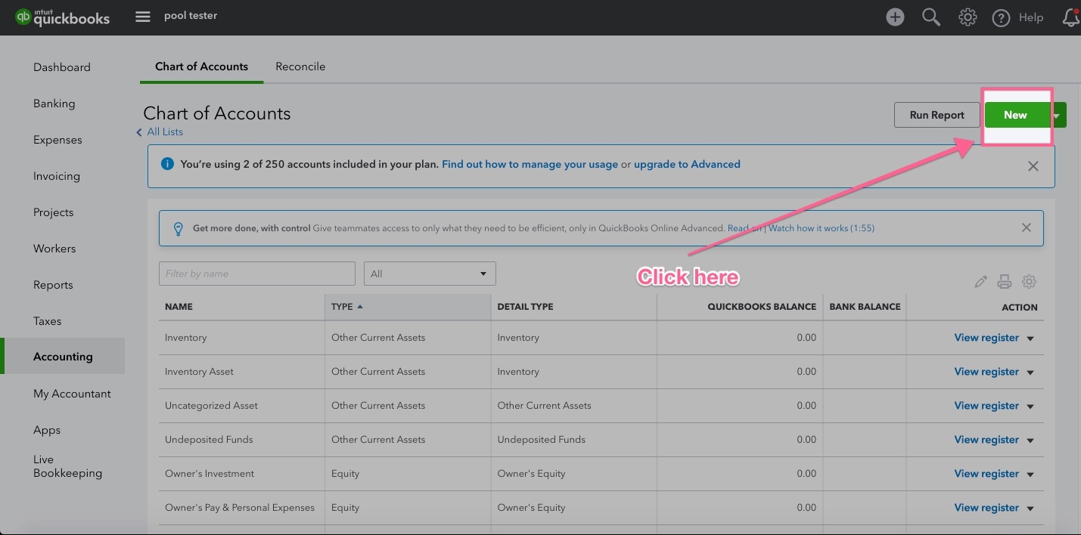Click the Run Report button

(937, 115)
